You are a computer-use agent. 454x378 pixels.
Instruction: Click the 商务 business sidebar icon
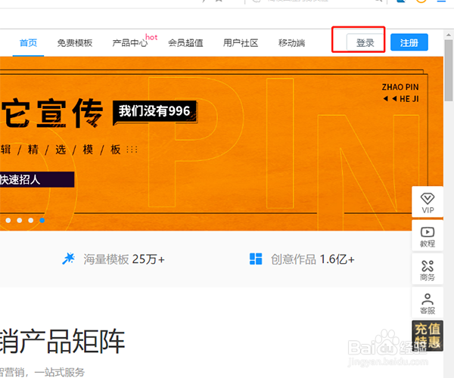click(x=428, y=271)
